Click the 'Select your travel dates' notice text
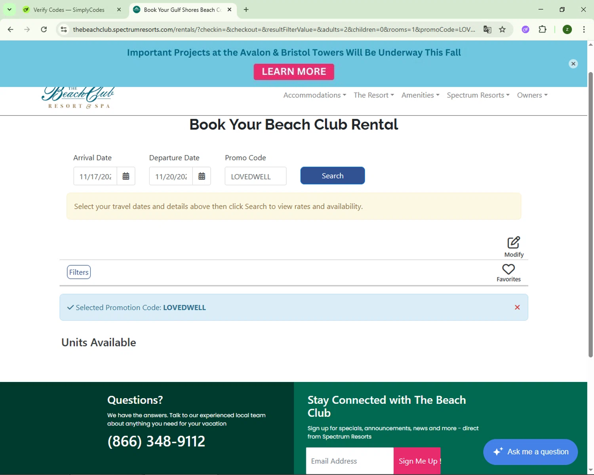The image size is (594, 475). coord(218,206)
